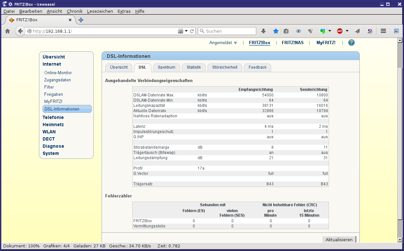Click the home button in toolbar
Screen dimensions: 404x251
click(8, 31)
